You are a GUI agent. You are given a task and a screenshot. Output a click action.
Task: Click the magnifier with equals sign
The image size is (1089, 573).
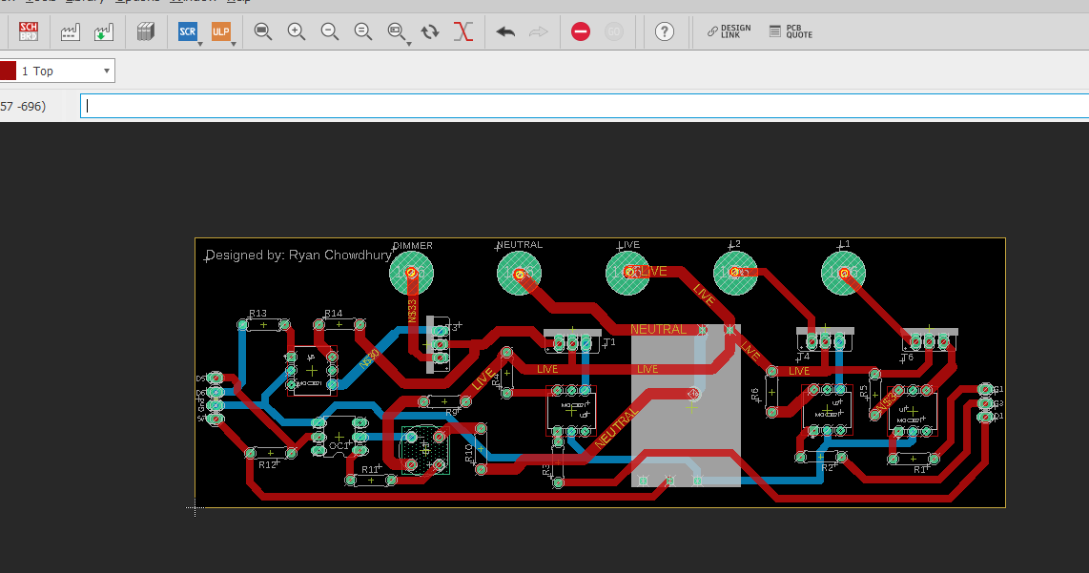click(x=363, y=31)
